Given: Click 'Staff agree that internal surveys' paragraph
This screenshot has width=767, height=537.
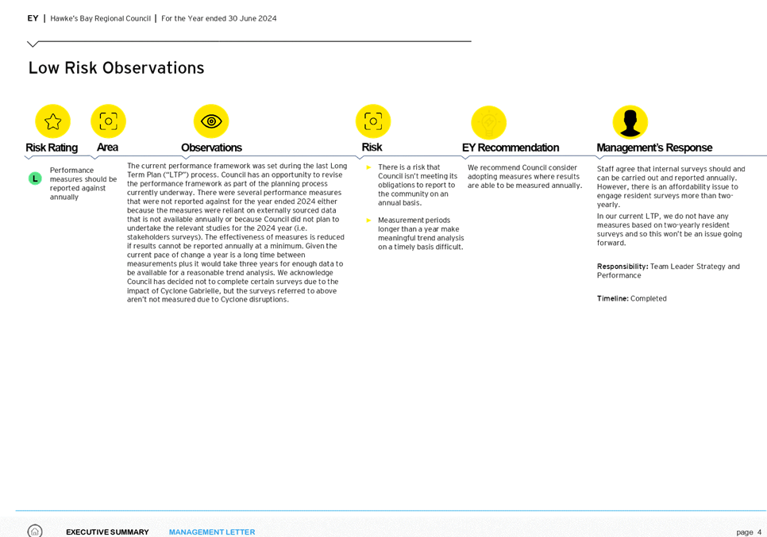Looking at the screenshot, I should tap(671, 186).
